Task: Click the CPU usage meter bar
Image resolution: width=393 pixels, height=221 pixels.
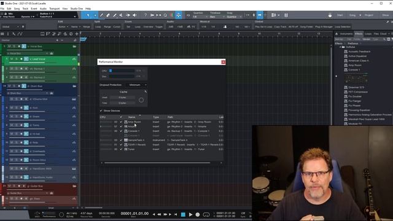Action: pyautogui.click(x=122, y=71)
